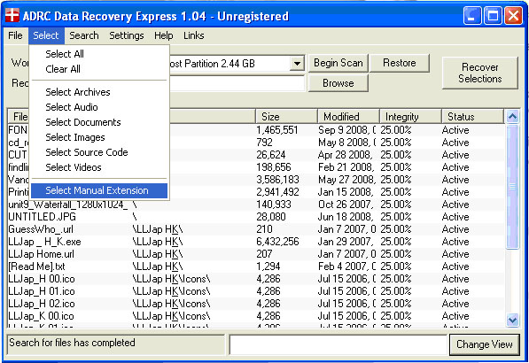Choose Select Archives option

(99, 92)
